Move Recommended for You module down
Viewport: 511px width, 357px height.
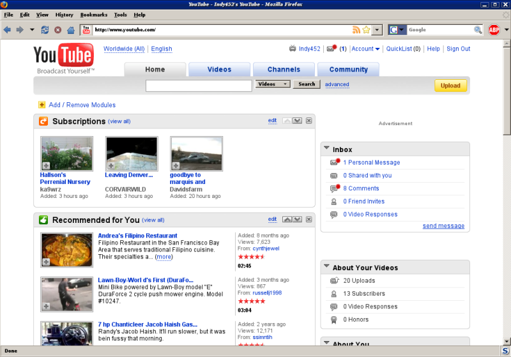[297, 220]
